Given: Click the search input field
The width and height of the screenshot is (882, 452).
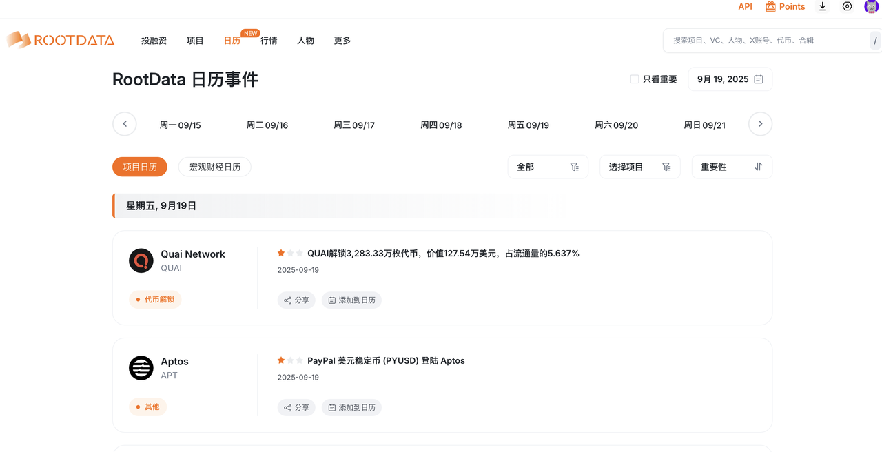Looking at the screenshot, I should pyautogui.click(x=765, y=41).
